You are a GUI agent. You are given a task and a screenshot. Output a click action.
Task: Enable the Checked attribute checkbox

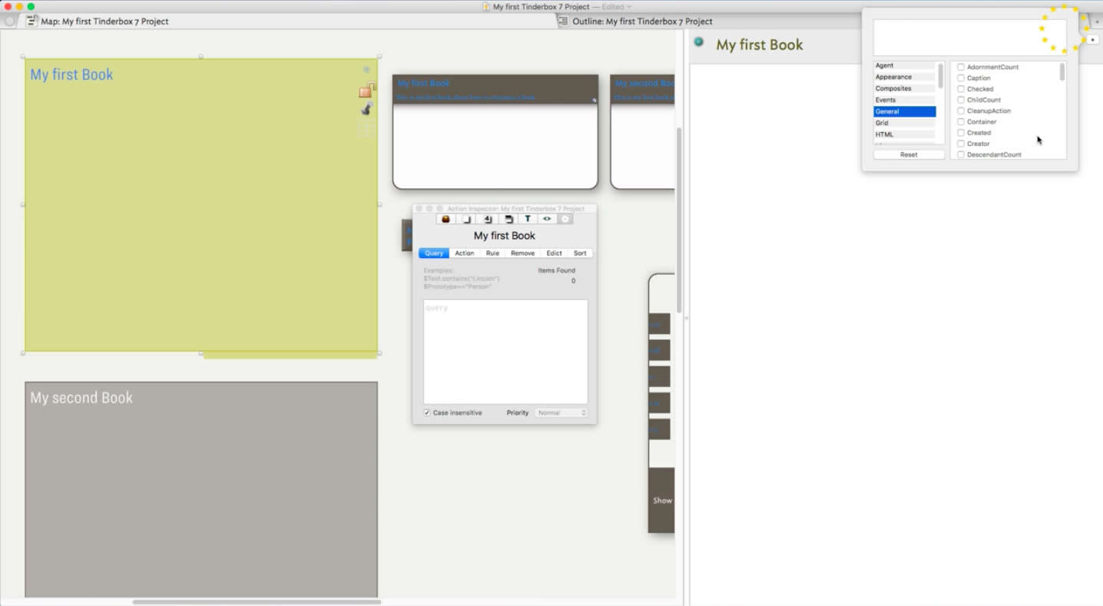pos(961,89)
